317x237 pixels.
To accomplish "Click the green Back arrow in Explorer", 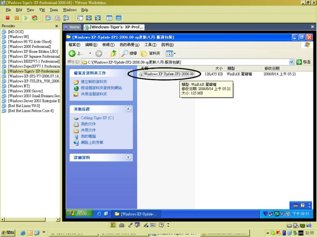I will coord(72,53).
